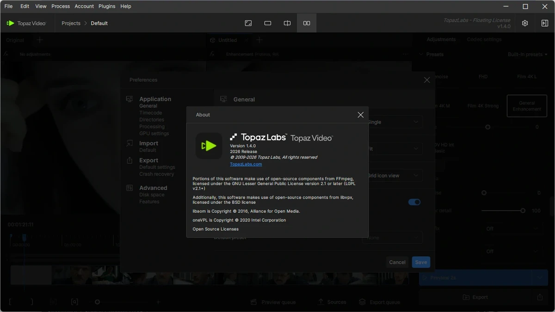Image resolution: width=555 pixels, height=312 pixels.
Task: Select Crash recovery in Preferences sidebar
Action: [157, 174]
